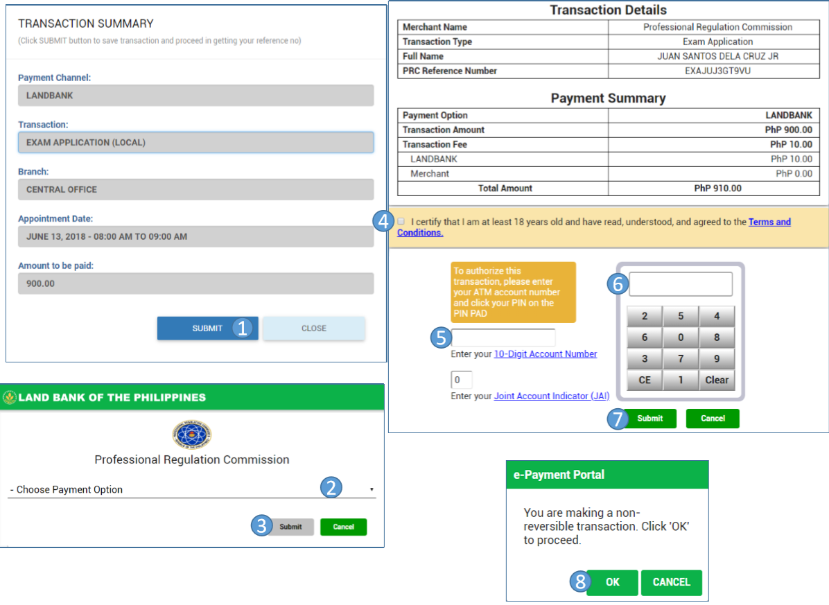The width and height of the screenshot is (829, 605).
Task: Click the CE key on the PIN pad
Action: (645, 380)
